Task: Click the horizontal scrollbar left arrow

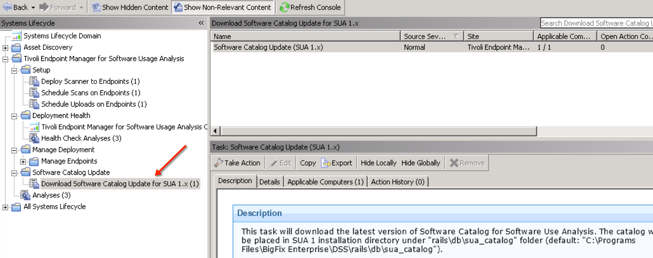Action: (215, 131)
